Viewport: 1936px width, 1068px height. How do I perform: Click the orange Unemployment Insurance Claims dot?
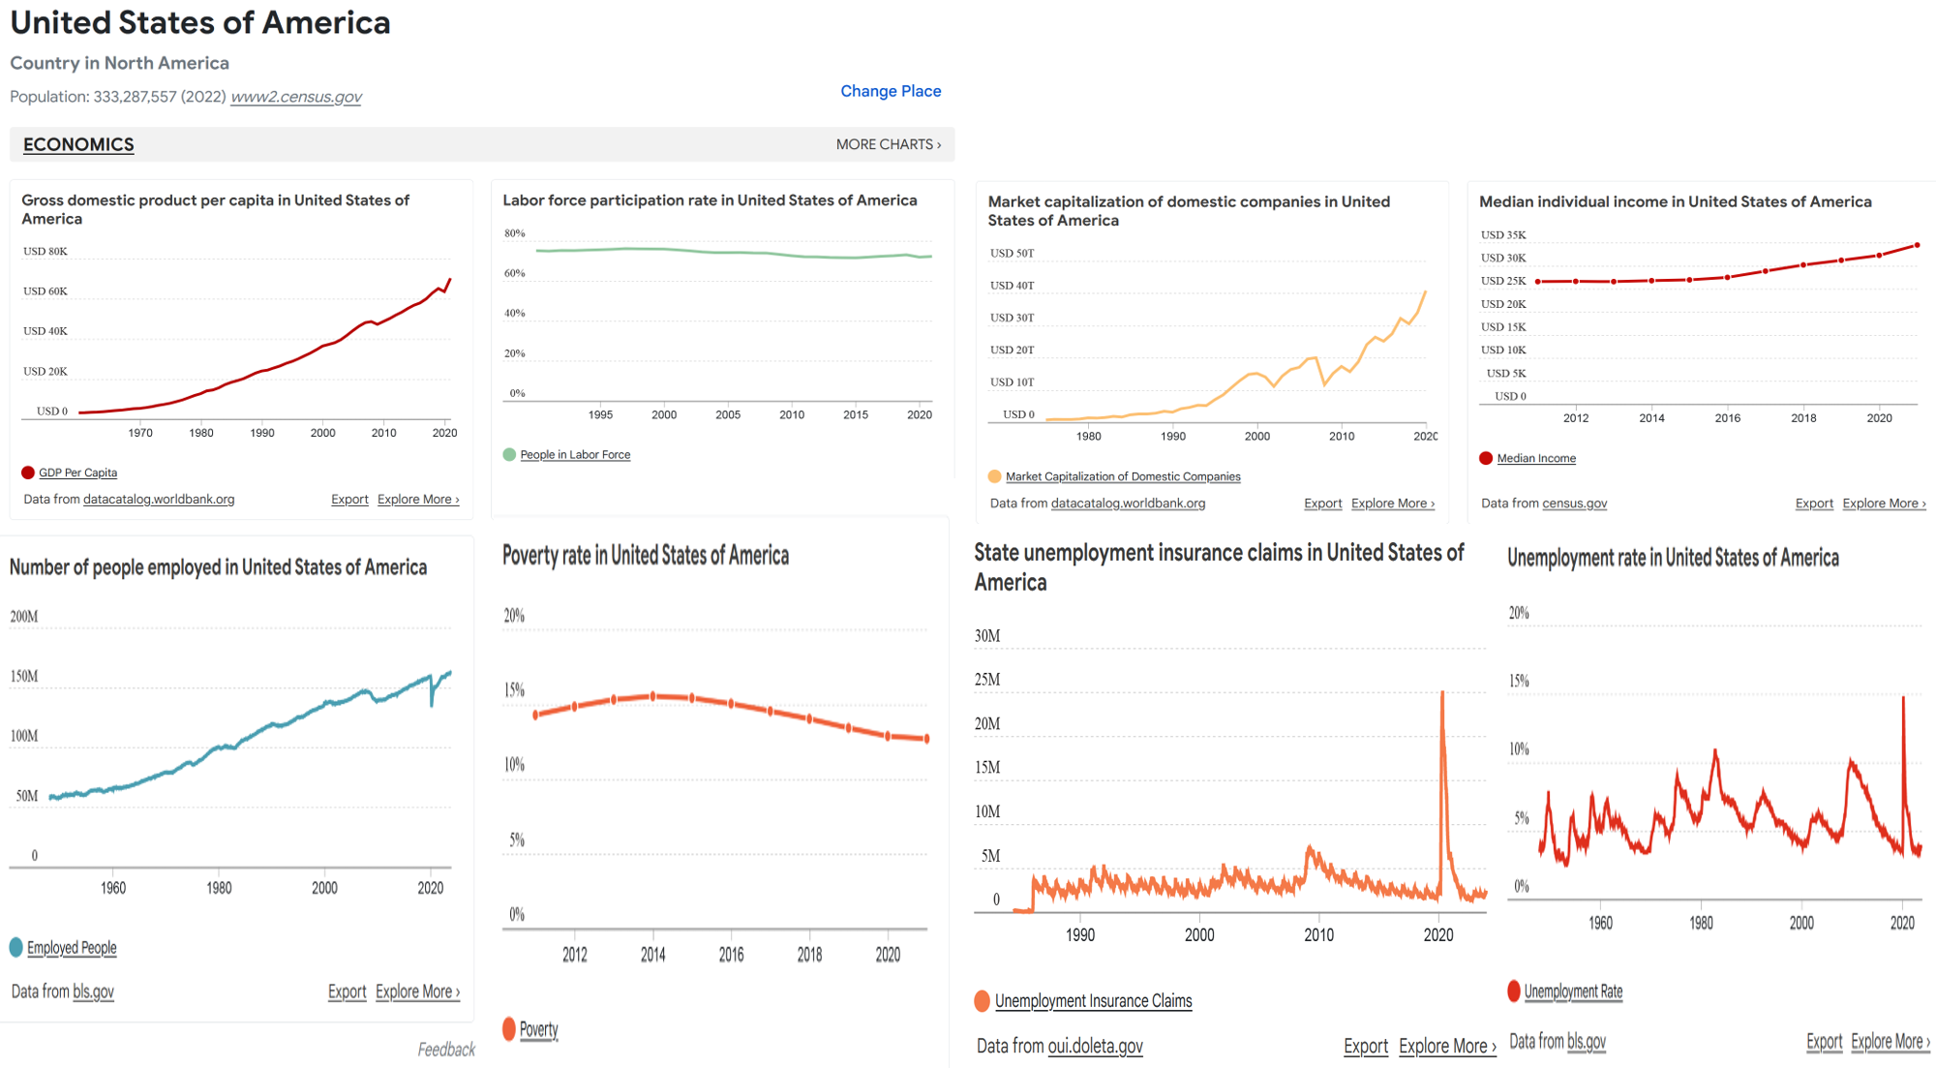pos(982,1001)
